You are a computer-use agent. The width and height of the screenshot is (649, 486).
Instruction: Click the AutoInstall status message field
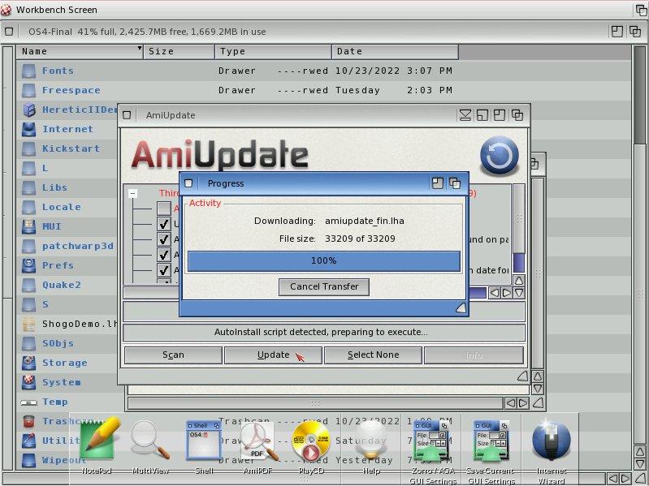pyautogui.click(x=323, y=333)
